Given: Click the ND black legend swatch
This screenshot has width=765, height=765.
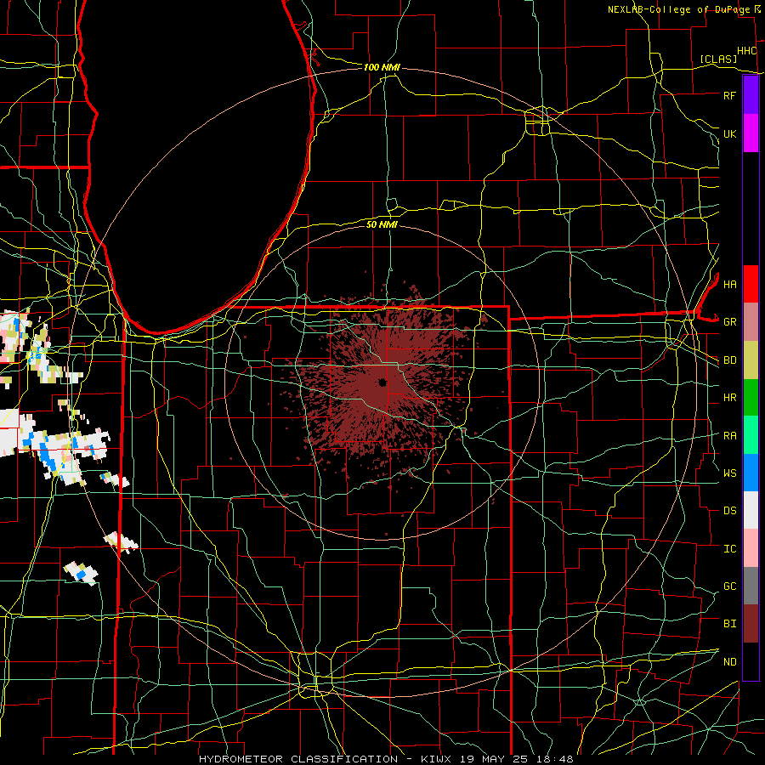Looking at the screenshot, I should (751, 661).
